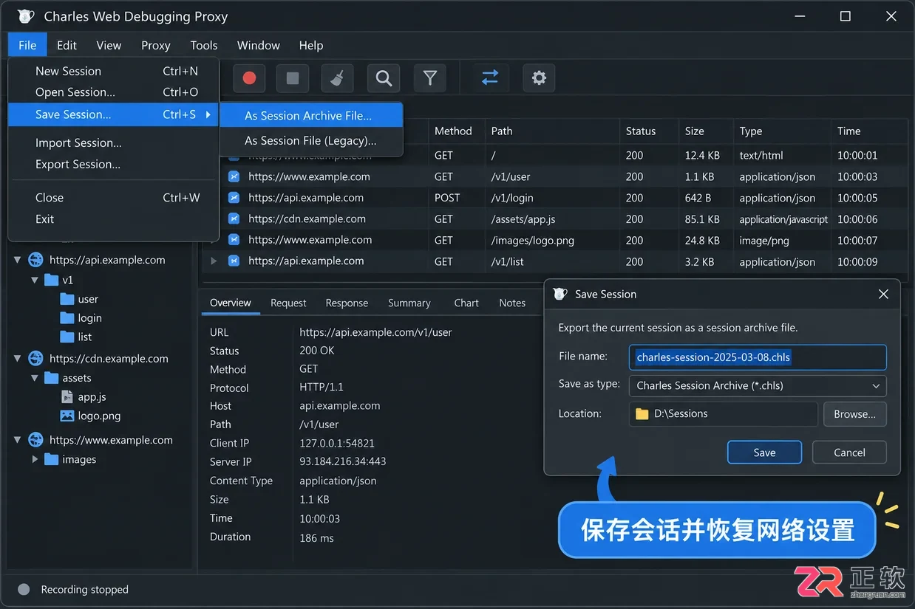The width and height of the screenshot is (915, 609).
Task: Click the app.js file icon
Action: click(x=67, y=397)
